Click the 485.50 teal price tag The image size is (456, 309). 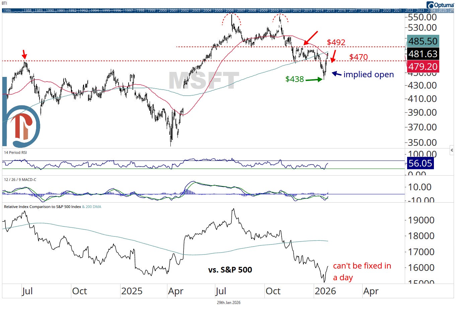point(423,41)
